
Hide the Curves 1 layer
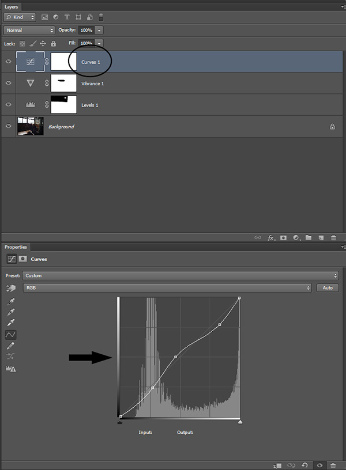[9, 62]
